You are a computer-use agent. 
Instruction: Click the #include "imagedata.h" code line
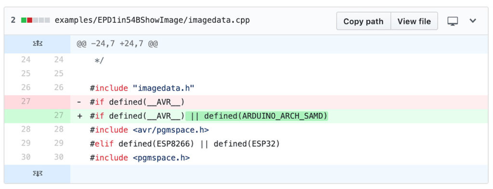coord(142,88)
